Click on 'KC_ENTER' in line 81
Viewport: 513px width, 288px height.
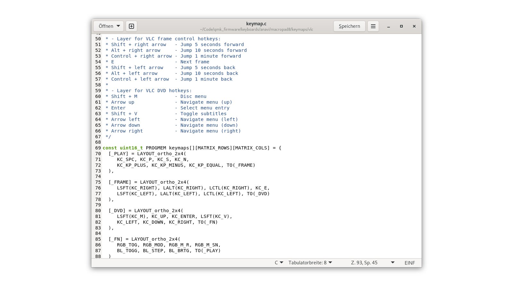point(183,216)
